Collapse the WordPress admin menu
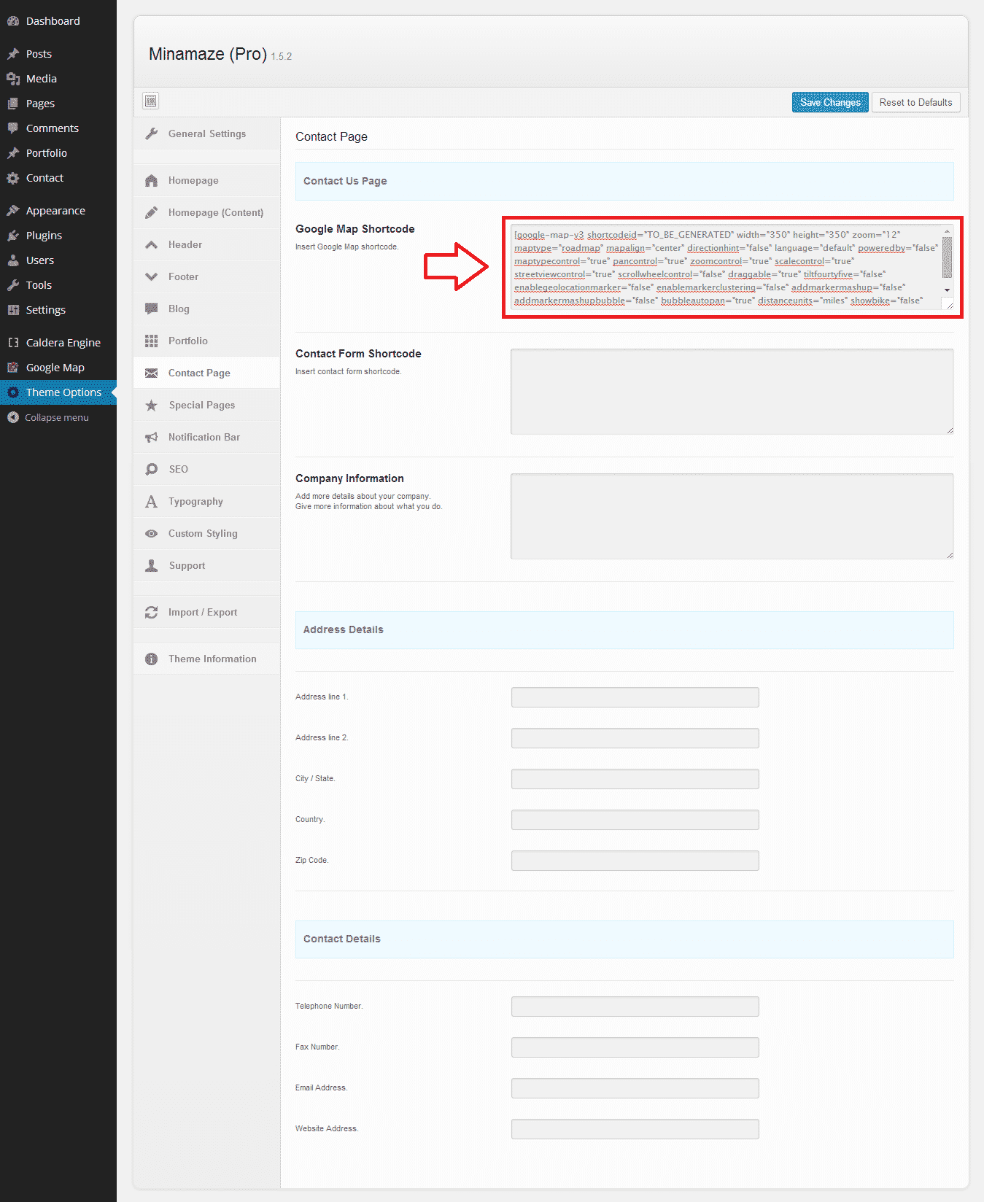The height and width of the screenshot is (1202, 984). (56, 417)
